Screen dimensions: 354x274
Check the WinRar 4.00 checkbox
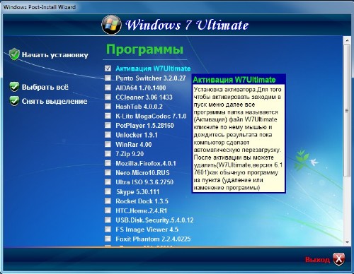(x=108, y=144)
